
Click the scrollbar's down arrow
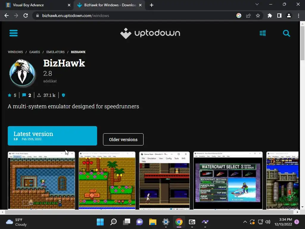(x=302, y=207)
